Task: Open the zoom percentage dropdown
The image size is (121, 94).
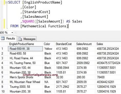Action: (x=12, y=32)
